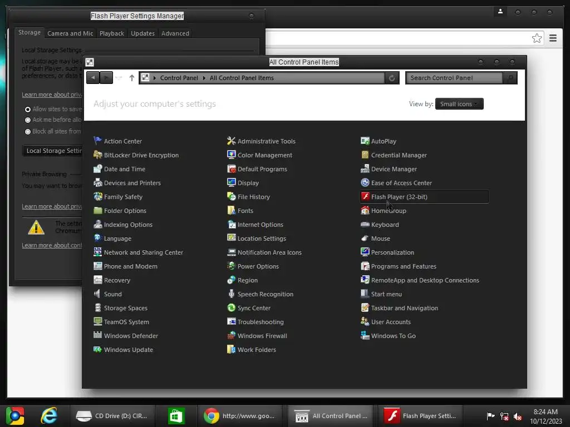
Task: Open the Playback tab in Flash settings
Action: point(112,33)
